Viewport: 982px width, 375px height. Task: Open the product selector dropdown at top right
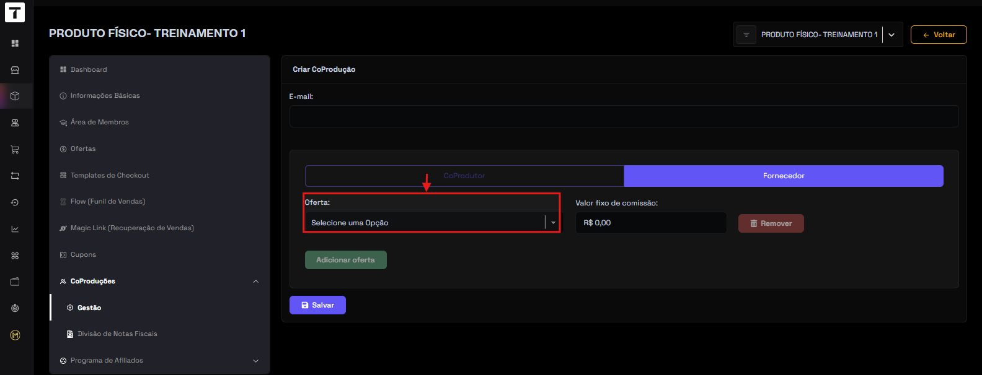pos(891,35)
